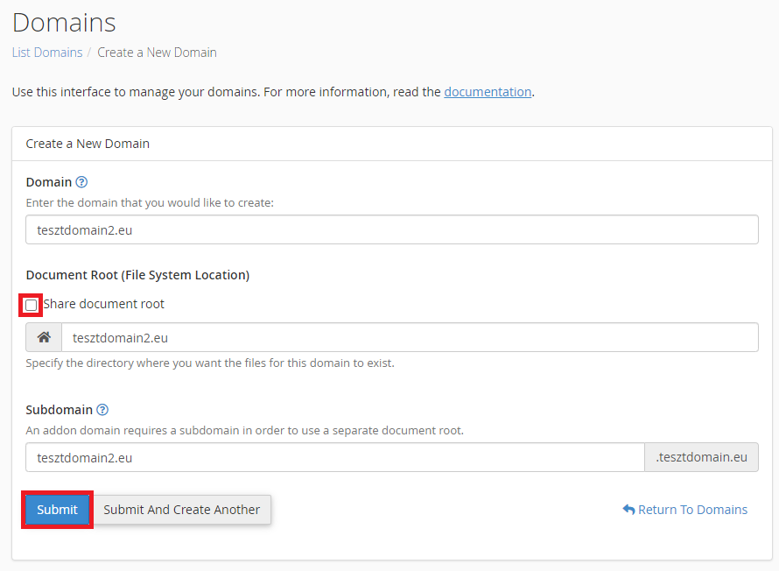The image size is (779, 571).
Task: Open the Subdomain help question-mark icon
Action: click(102, 410)
